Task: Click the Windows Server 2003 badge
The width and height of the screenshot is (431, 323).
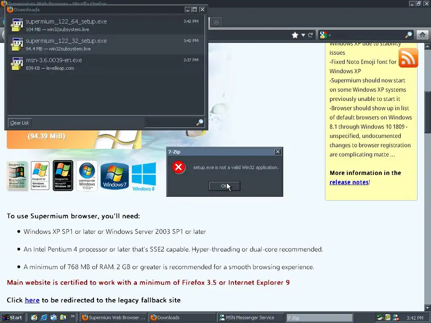Action: [x=40, y=176]
